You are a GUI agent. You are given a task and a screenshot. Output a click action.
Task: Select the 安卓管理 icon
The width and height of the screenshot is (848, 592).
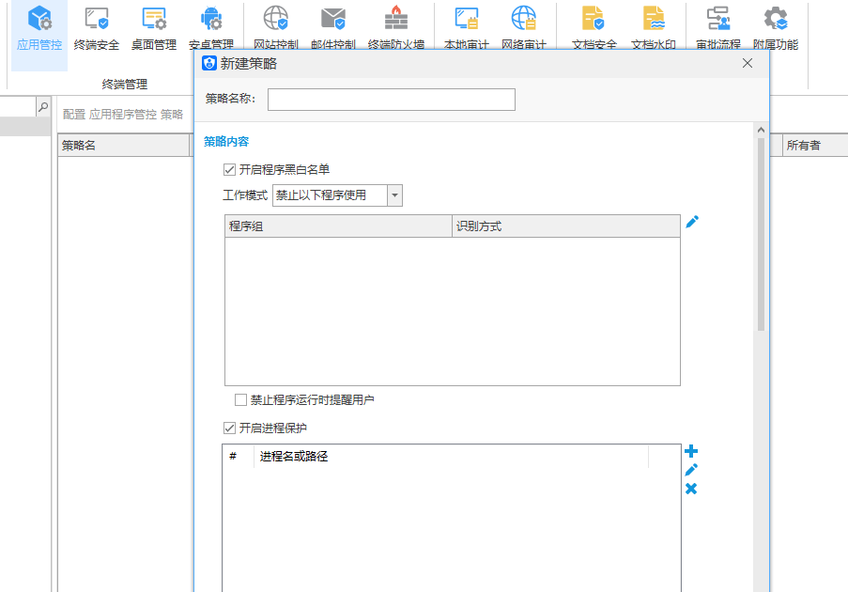(x=211, y=27)
